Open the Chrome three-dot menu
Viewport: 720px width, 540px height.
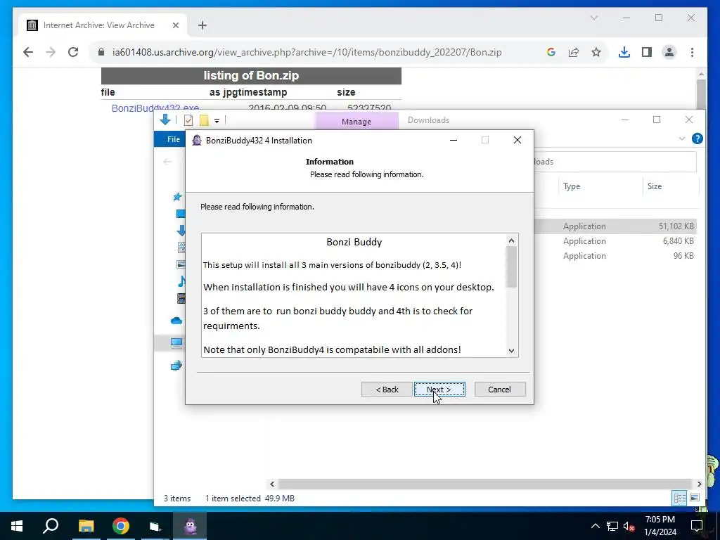click(692, 52)
